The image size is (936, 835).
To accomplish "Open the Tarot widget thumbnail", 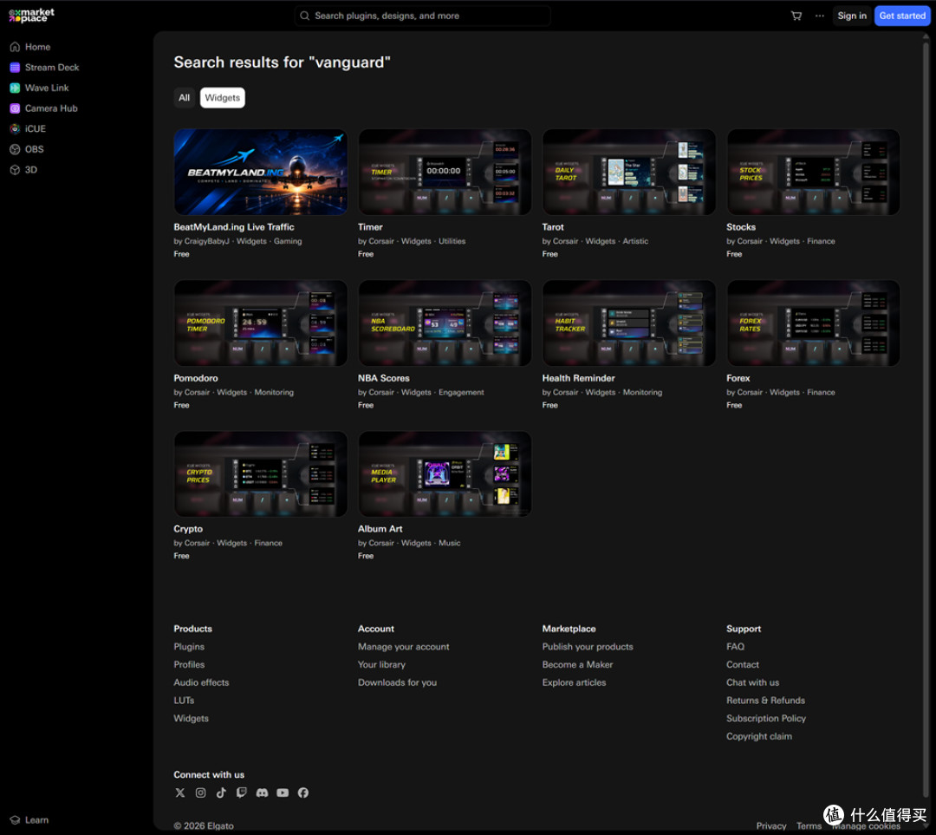I will pos(628,172).
